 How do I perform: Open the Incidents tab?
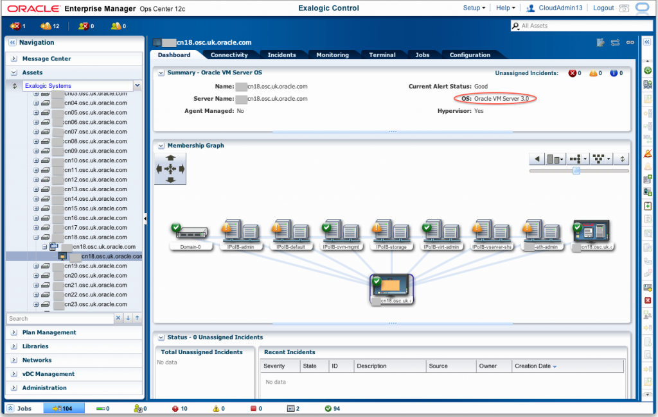pyautogui.click(x=281, y=55)
